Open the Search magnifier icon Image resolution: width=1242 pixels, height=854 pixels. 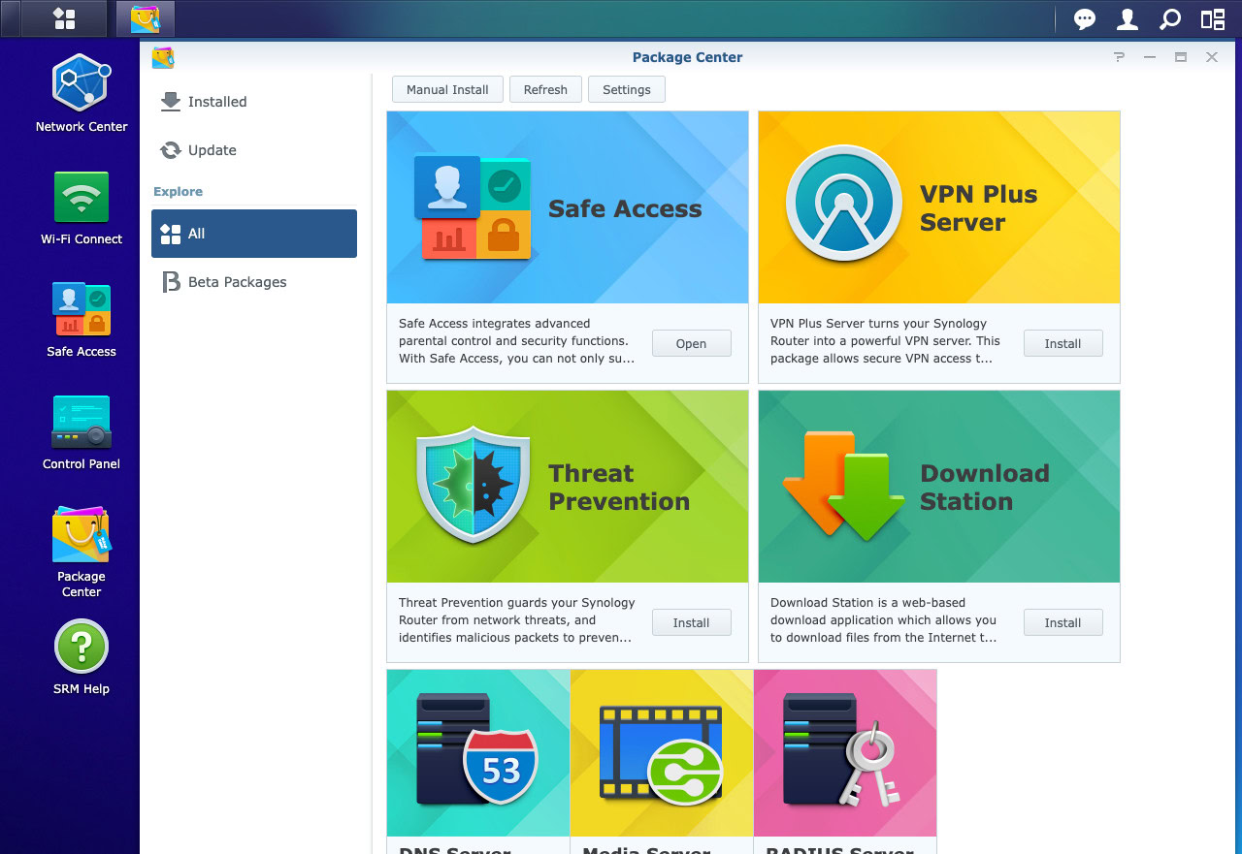[x=1170, y=18]
